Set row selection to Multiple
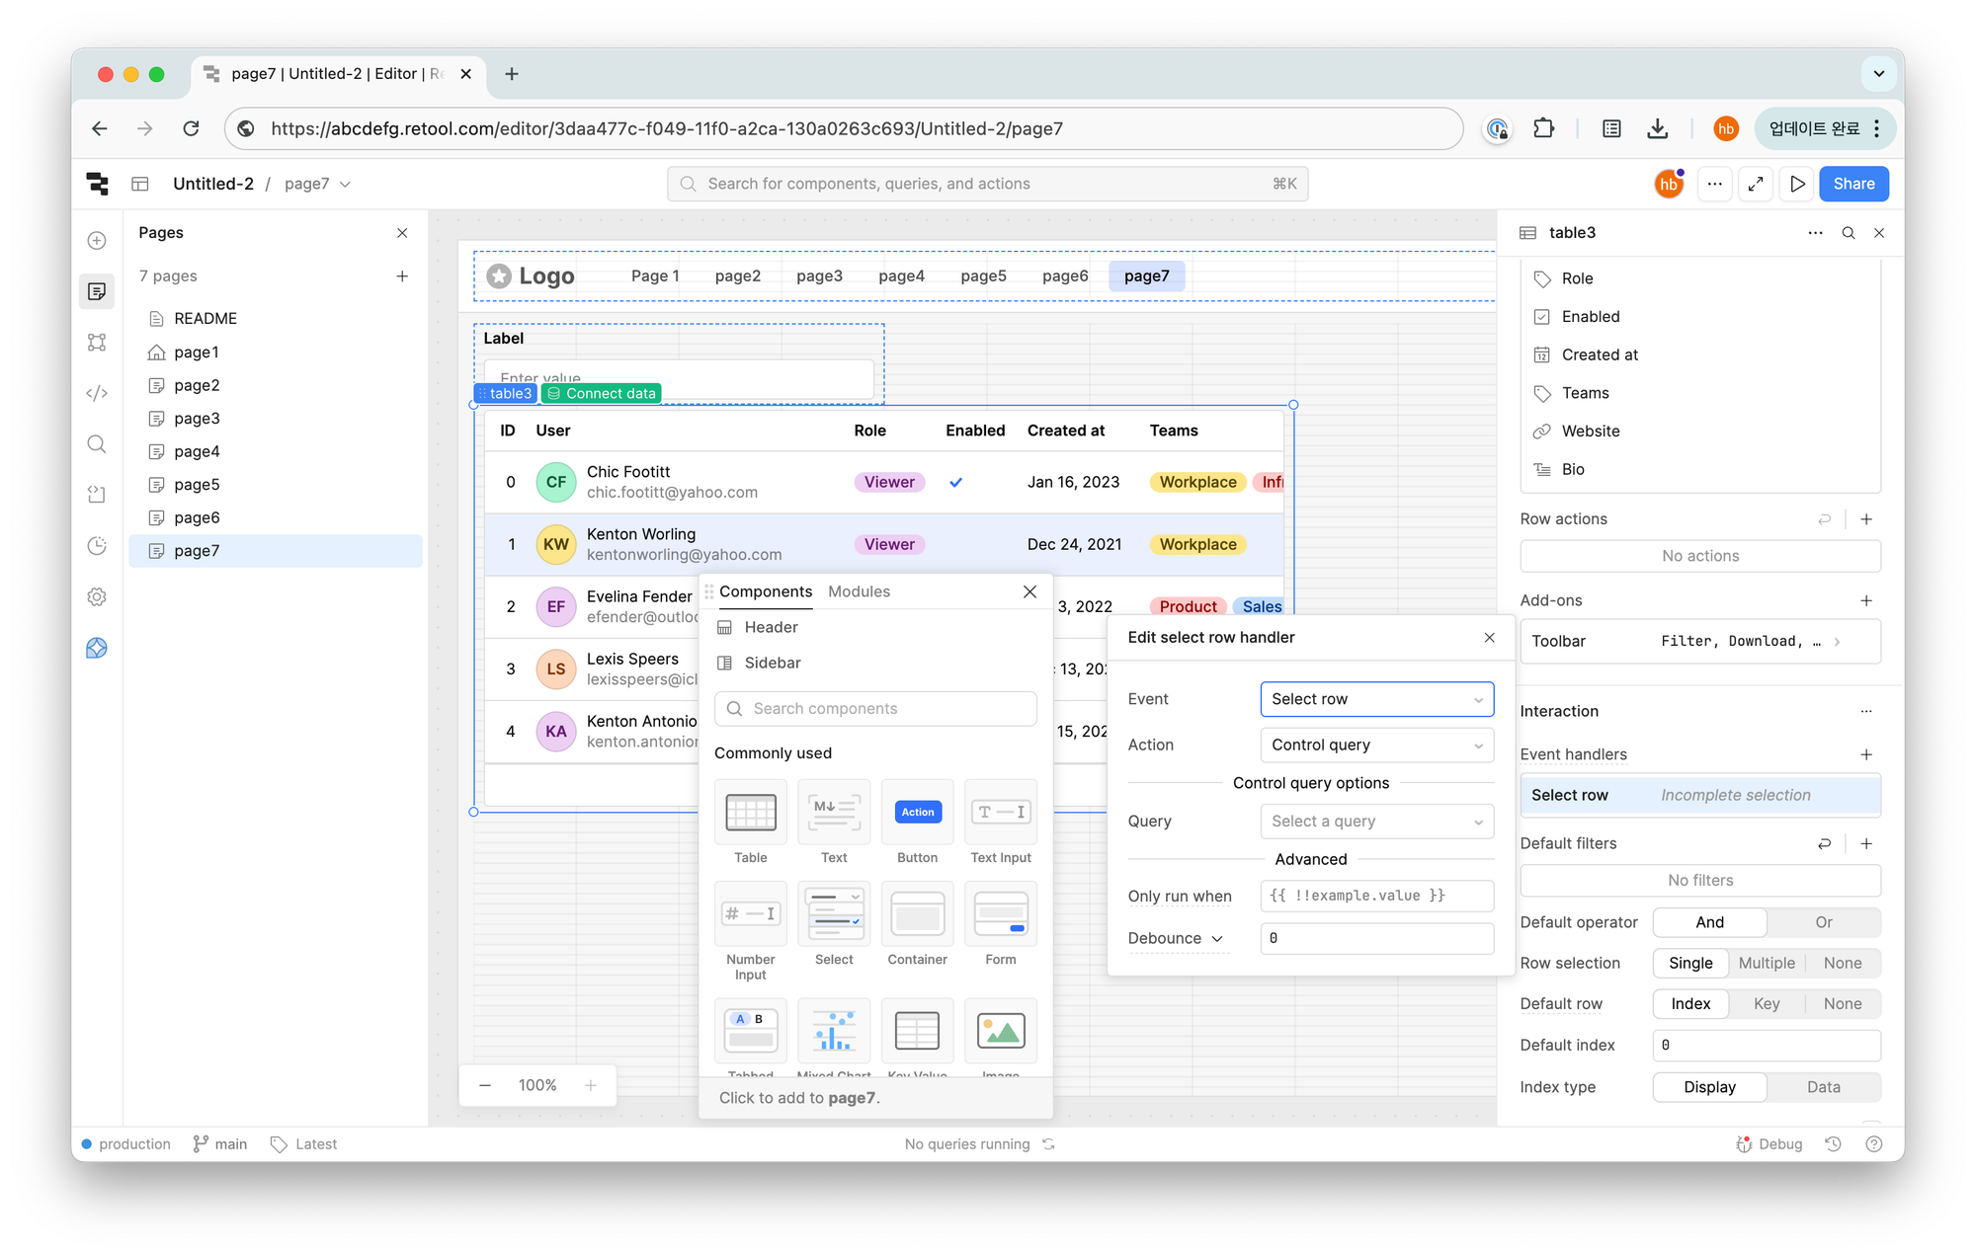The image size is (1976, 1256). [1766, 963]
